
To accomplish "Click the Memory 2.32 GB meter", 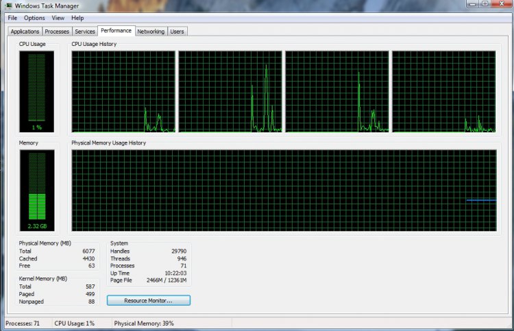I will click(37, 191).
